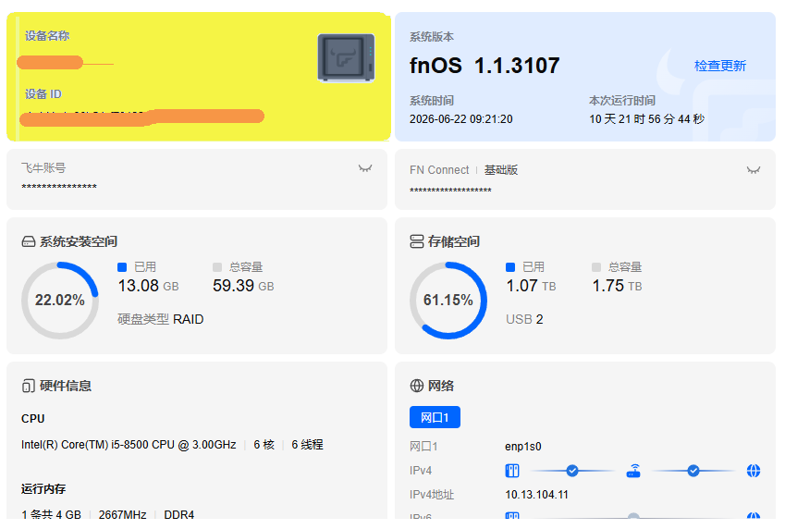Show hidden FN Connect ID via eye icon
Image resolution: width=785 pixels, height=529 pixels.
pyautogui.click(x=753, y=170)
